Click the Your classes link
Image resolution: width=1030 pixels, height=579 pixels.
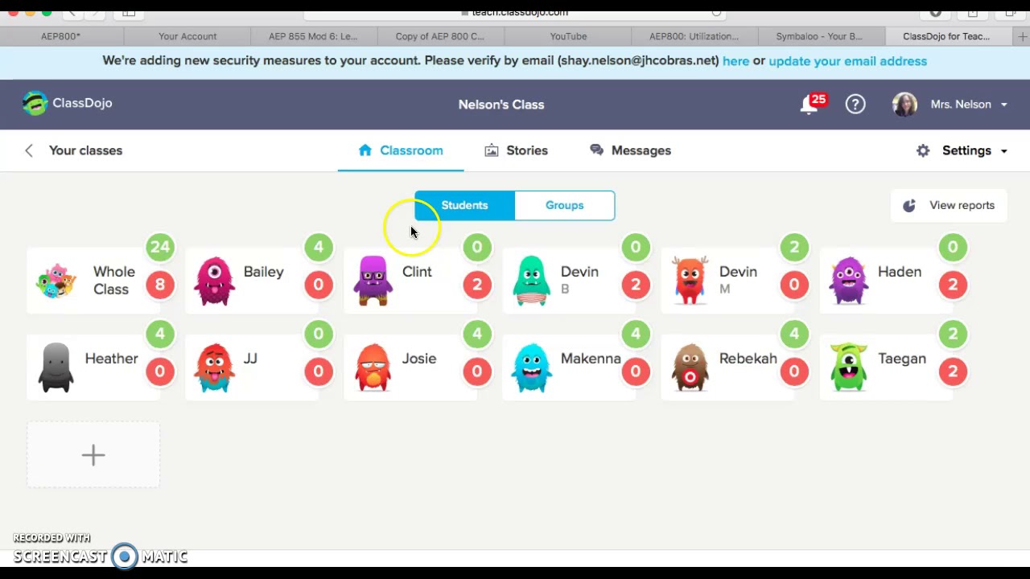coord(85,150)
